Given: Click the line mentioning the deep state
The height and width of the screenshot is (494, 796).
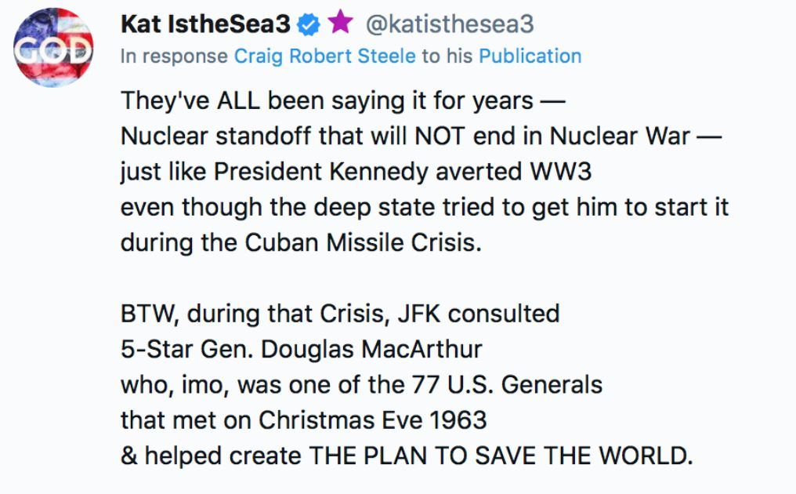Looking at the screenshot, I should [424, 207].
